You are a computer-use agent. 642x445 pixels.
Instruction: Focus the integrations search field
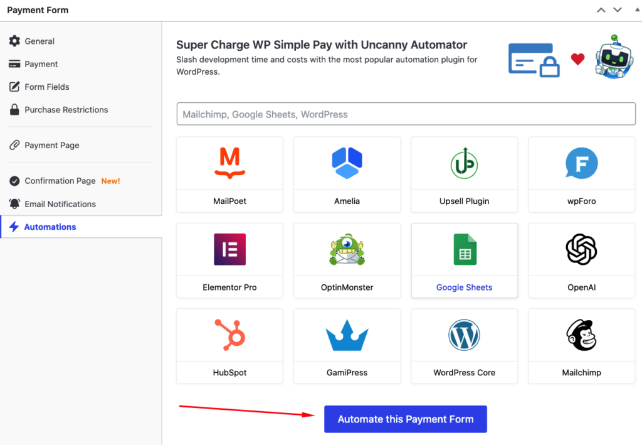(x=406, y=114)
